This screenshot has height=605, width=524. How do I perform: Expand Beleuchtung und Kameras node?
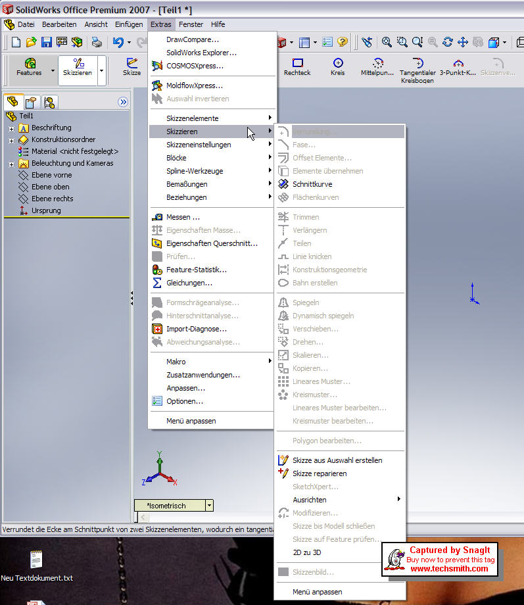(x=11, y=164)
